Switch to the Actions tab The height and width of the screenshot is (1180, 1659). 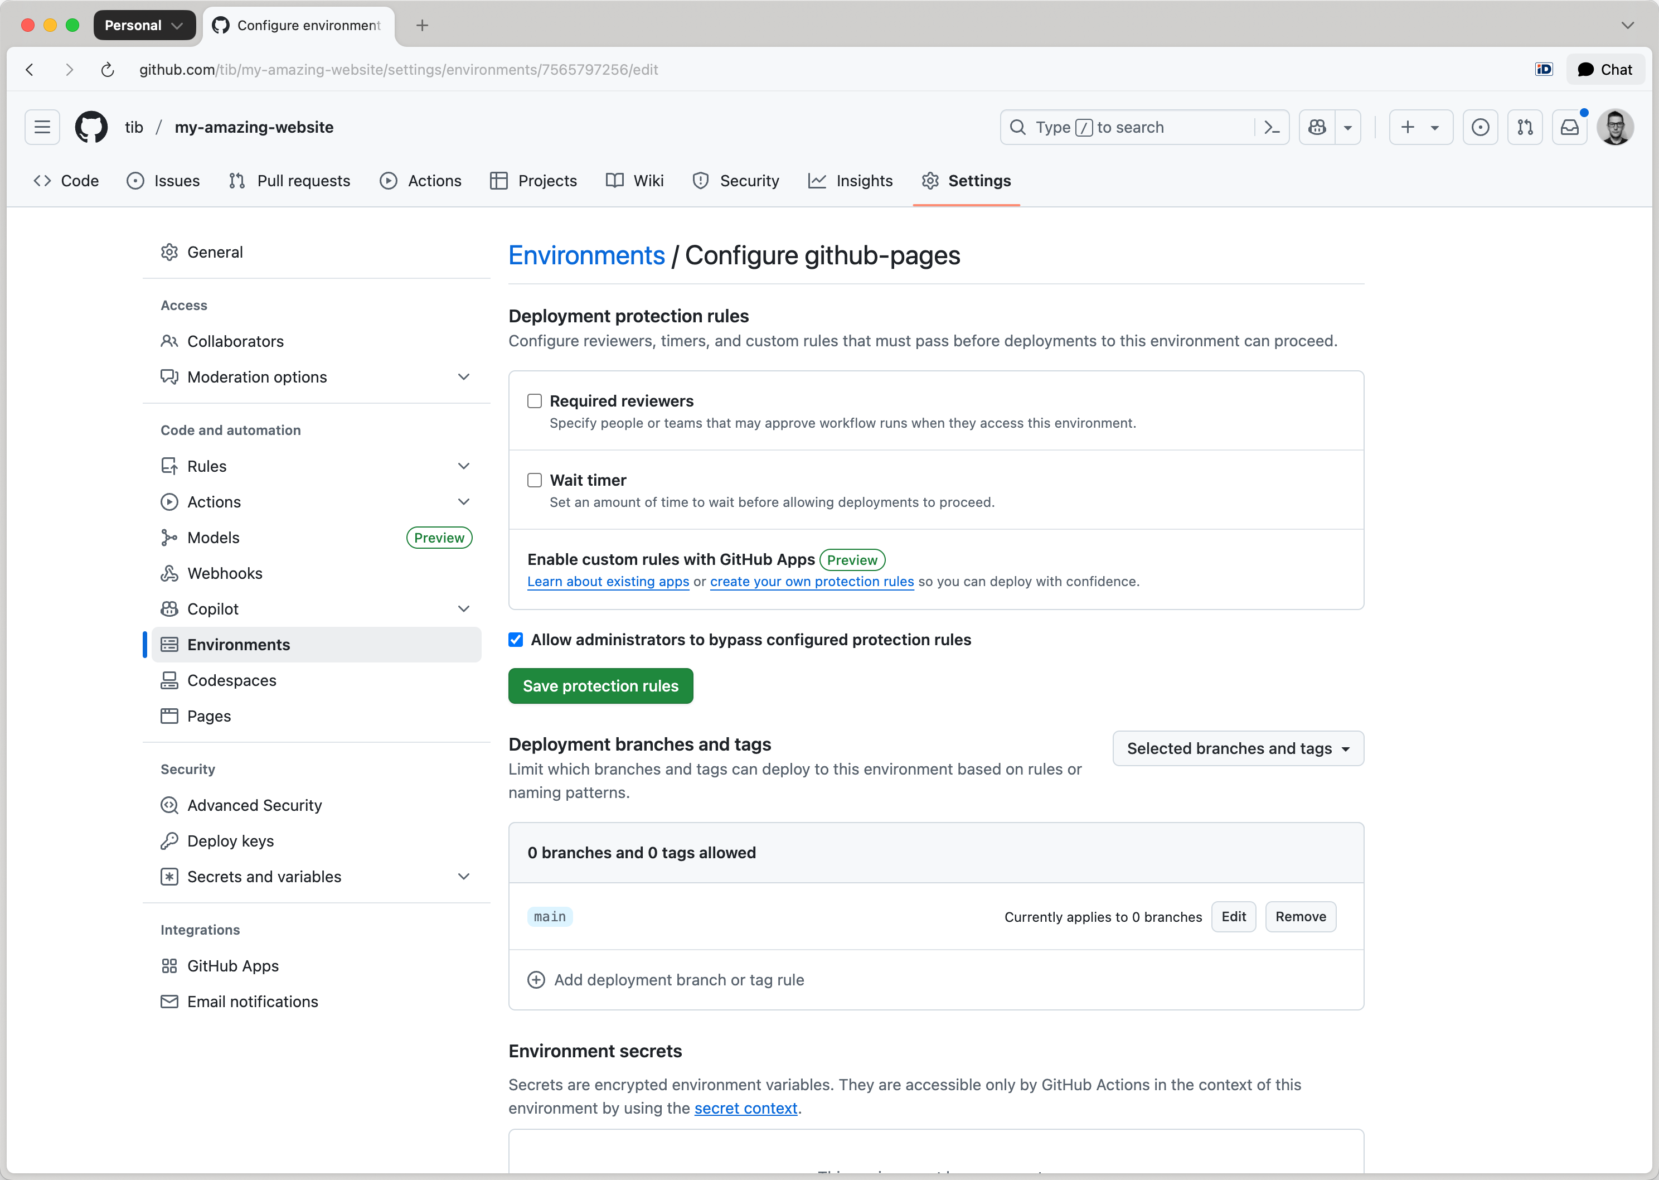coord(434,181)
